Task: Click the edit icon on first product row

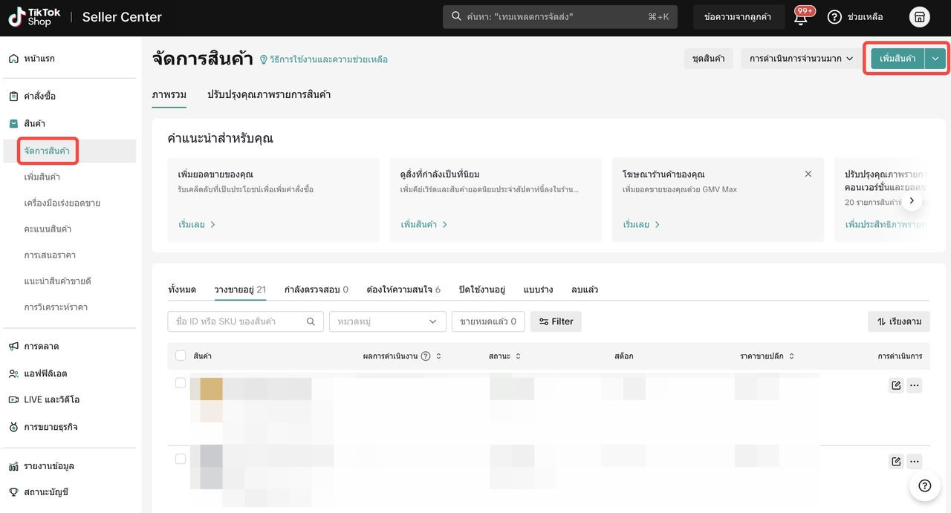Action: (896, 385)
